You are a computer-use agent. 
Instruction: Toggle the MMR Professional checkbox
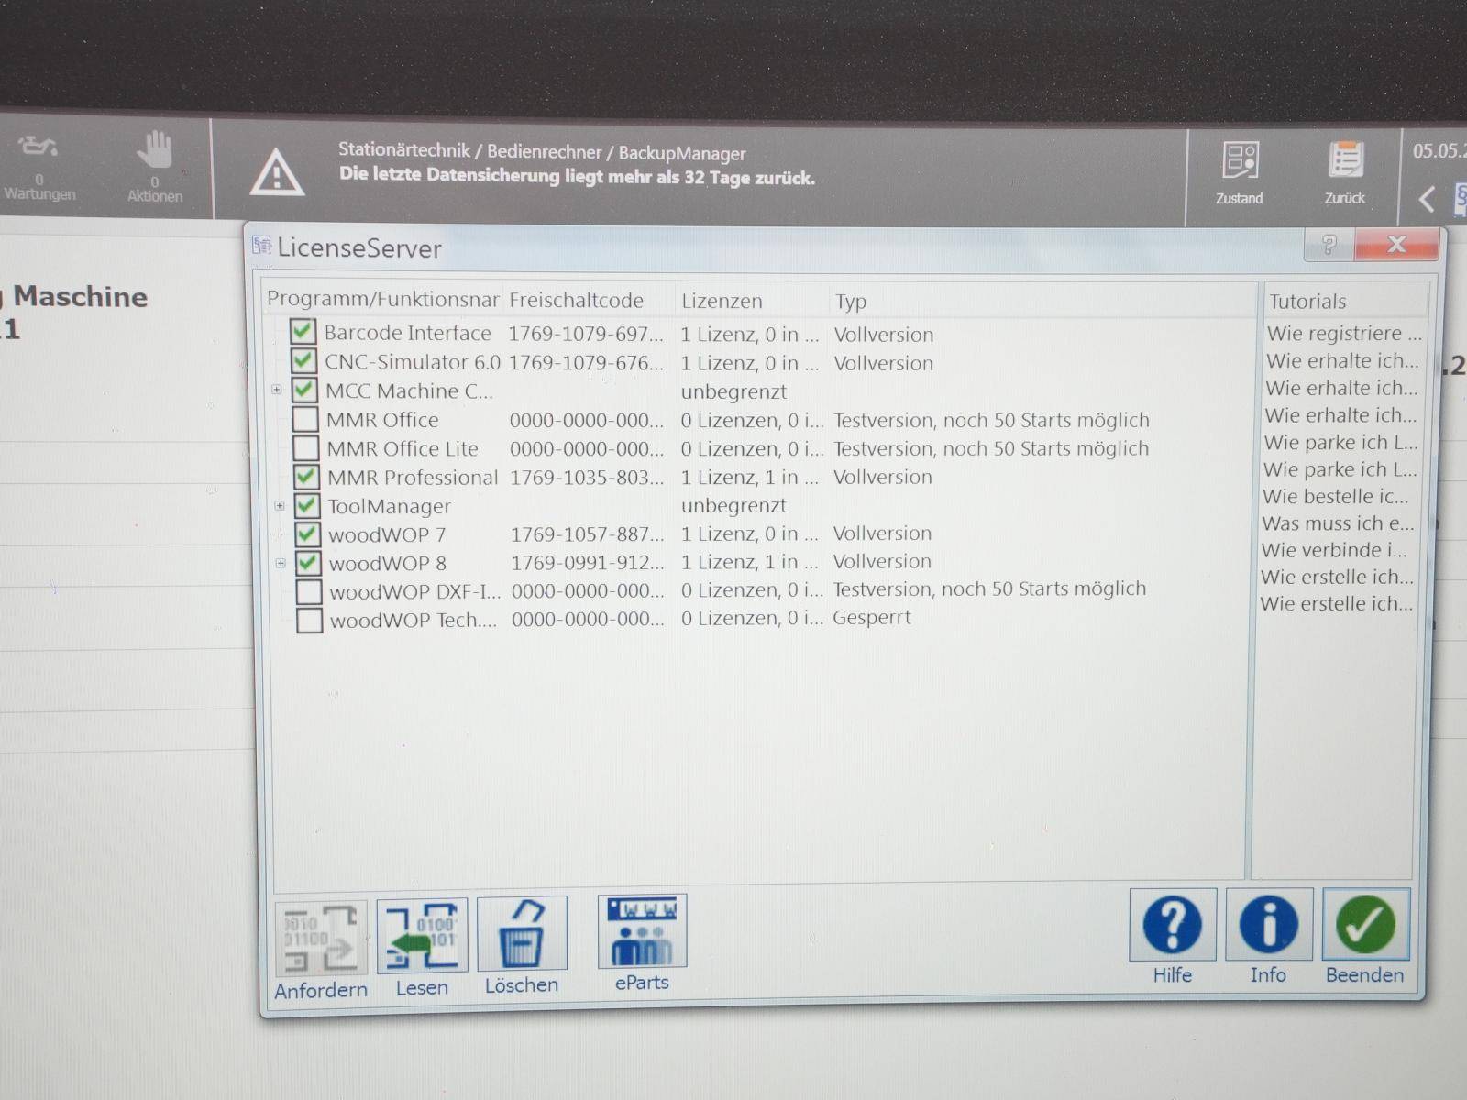click(306, 477)
